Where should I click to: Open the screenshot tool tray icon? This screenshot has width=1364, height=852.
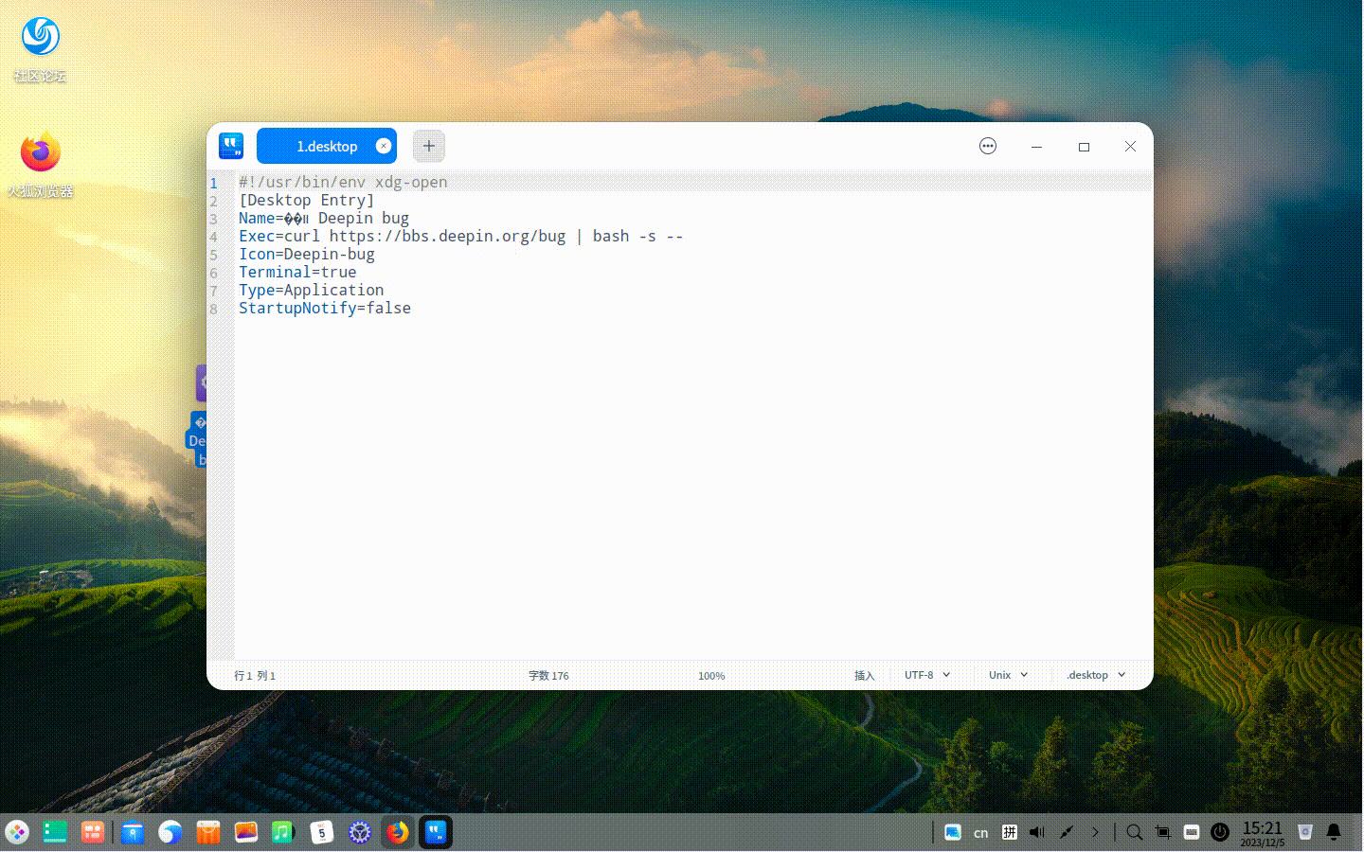[1163, 832]
